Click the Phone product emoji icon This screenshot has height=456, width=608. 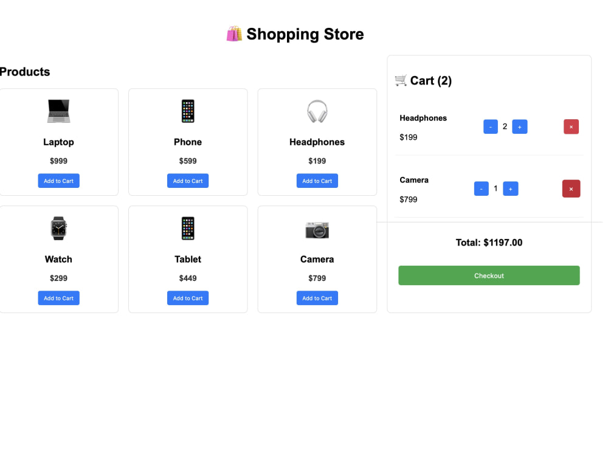click(x=189, y=112)
